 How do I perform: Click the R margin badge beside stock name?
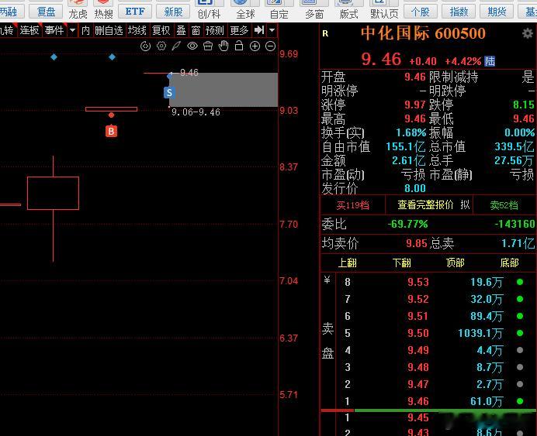pyautogui.click(x=325, y=33)
